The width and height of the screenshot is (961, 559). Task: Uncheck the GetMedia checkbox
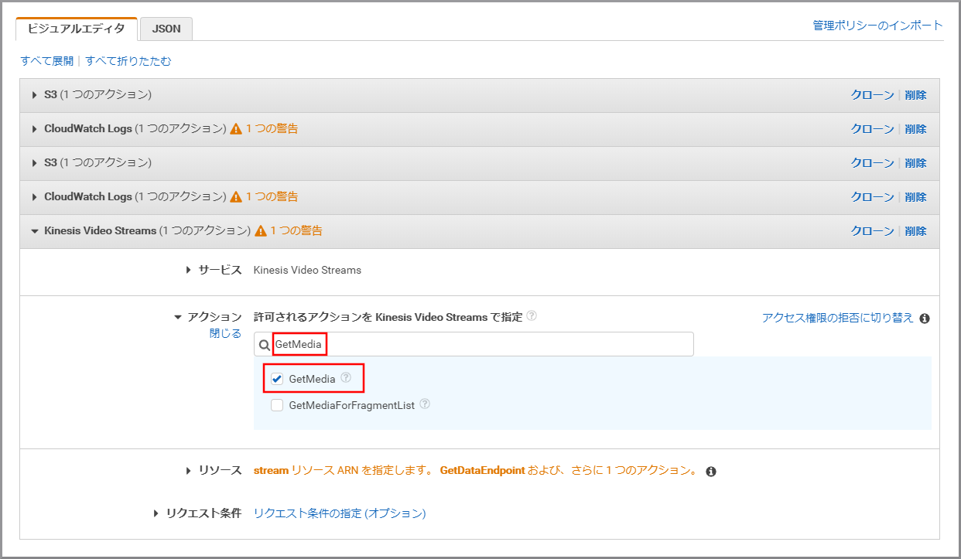[277, 379]
